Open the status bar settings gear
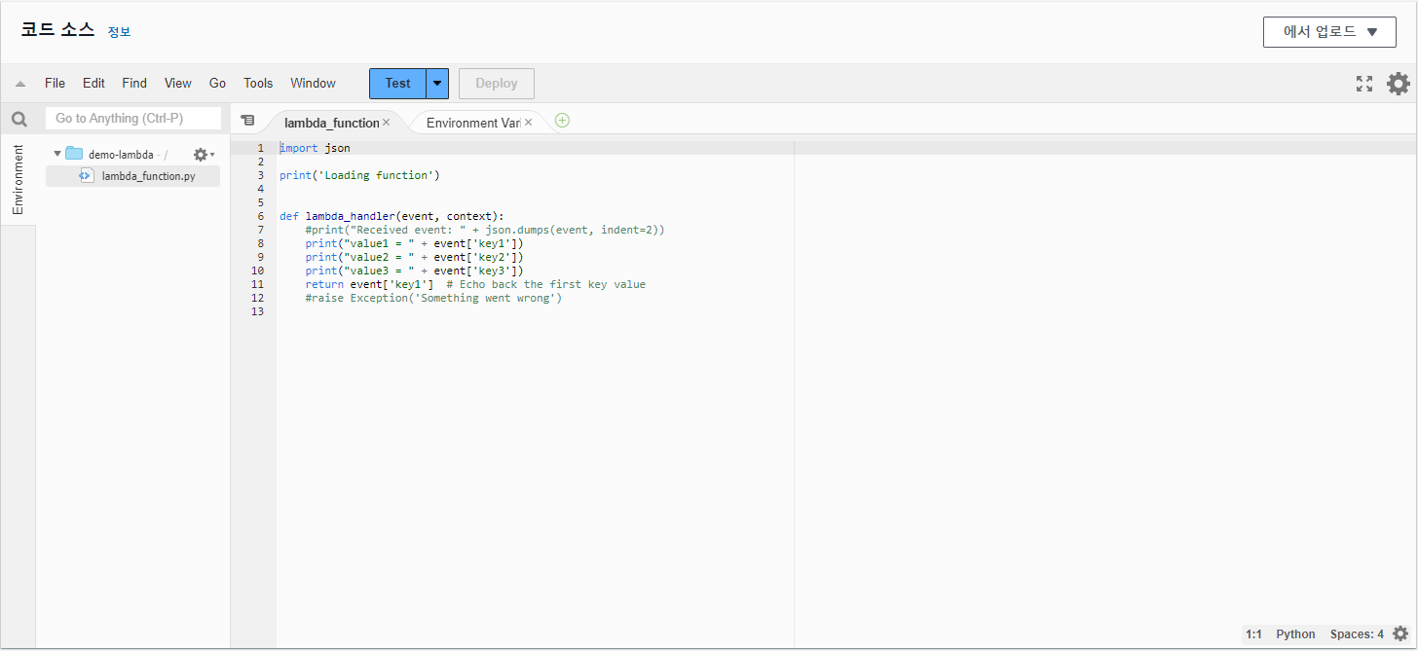Screen dimensions: 1418x651 point(1400,633)
